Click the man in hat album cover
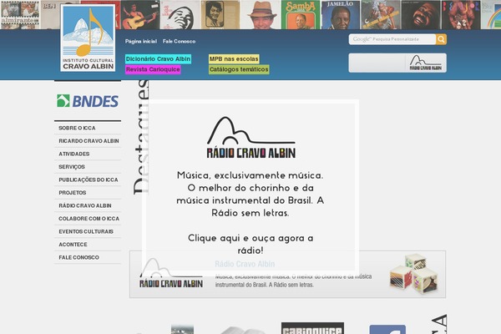Screen dimensions: 501x334 (x=261, y=15)
